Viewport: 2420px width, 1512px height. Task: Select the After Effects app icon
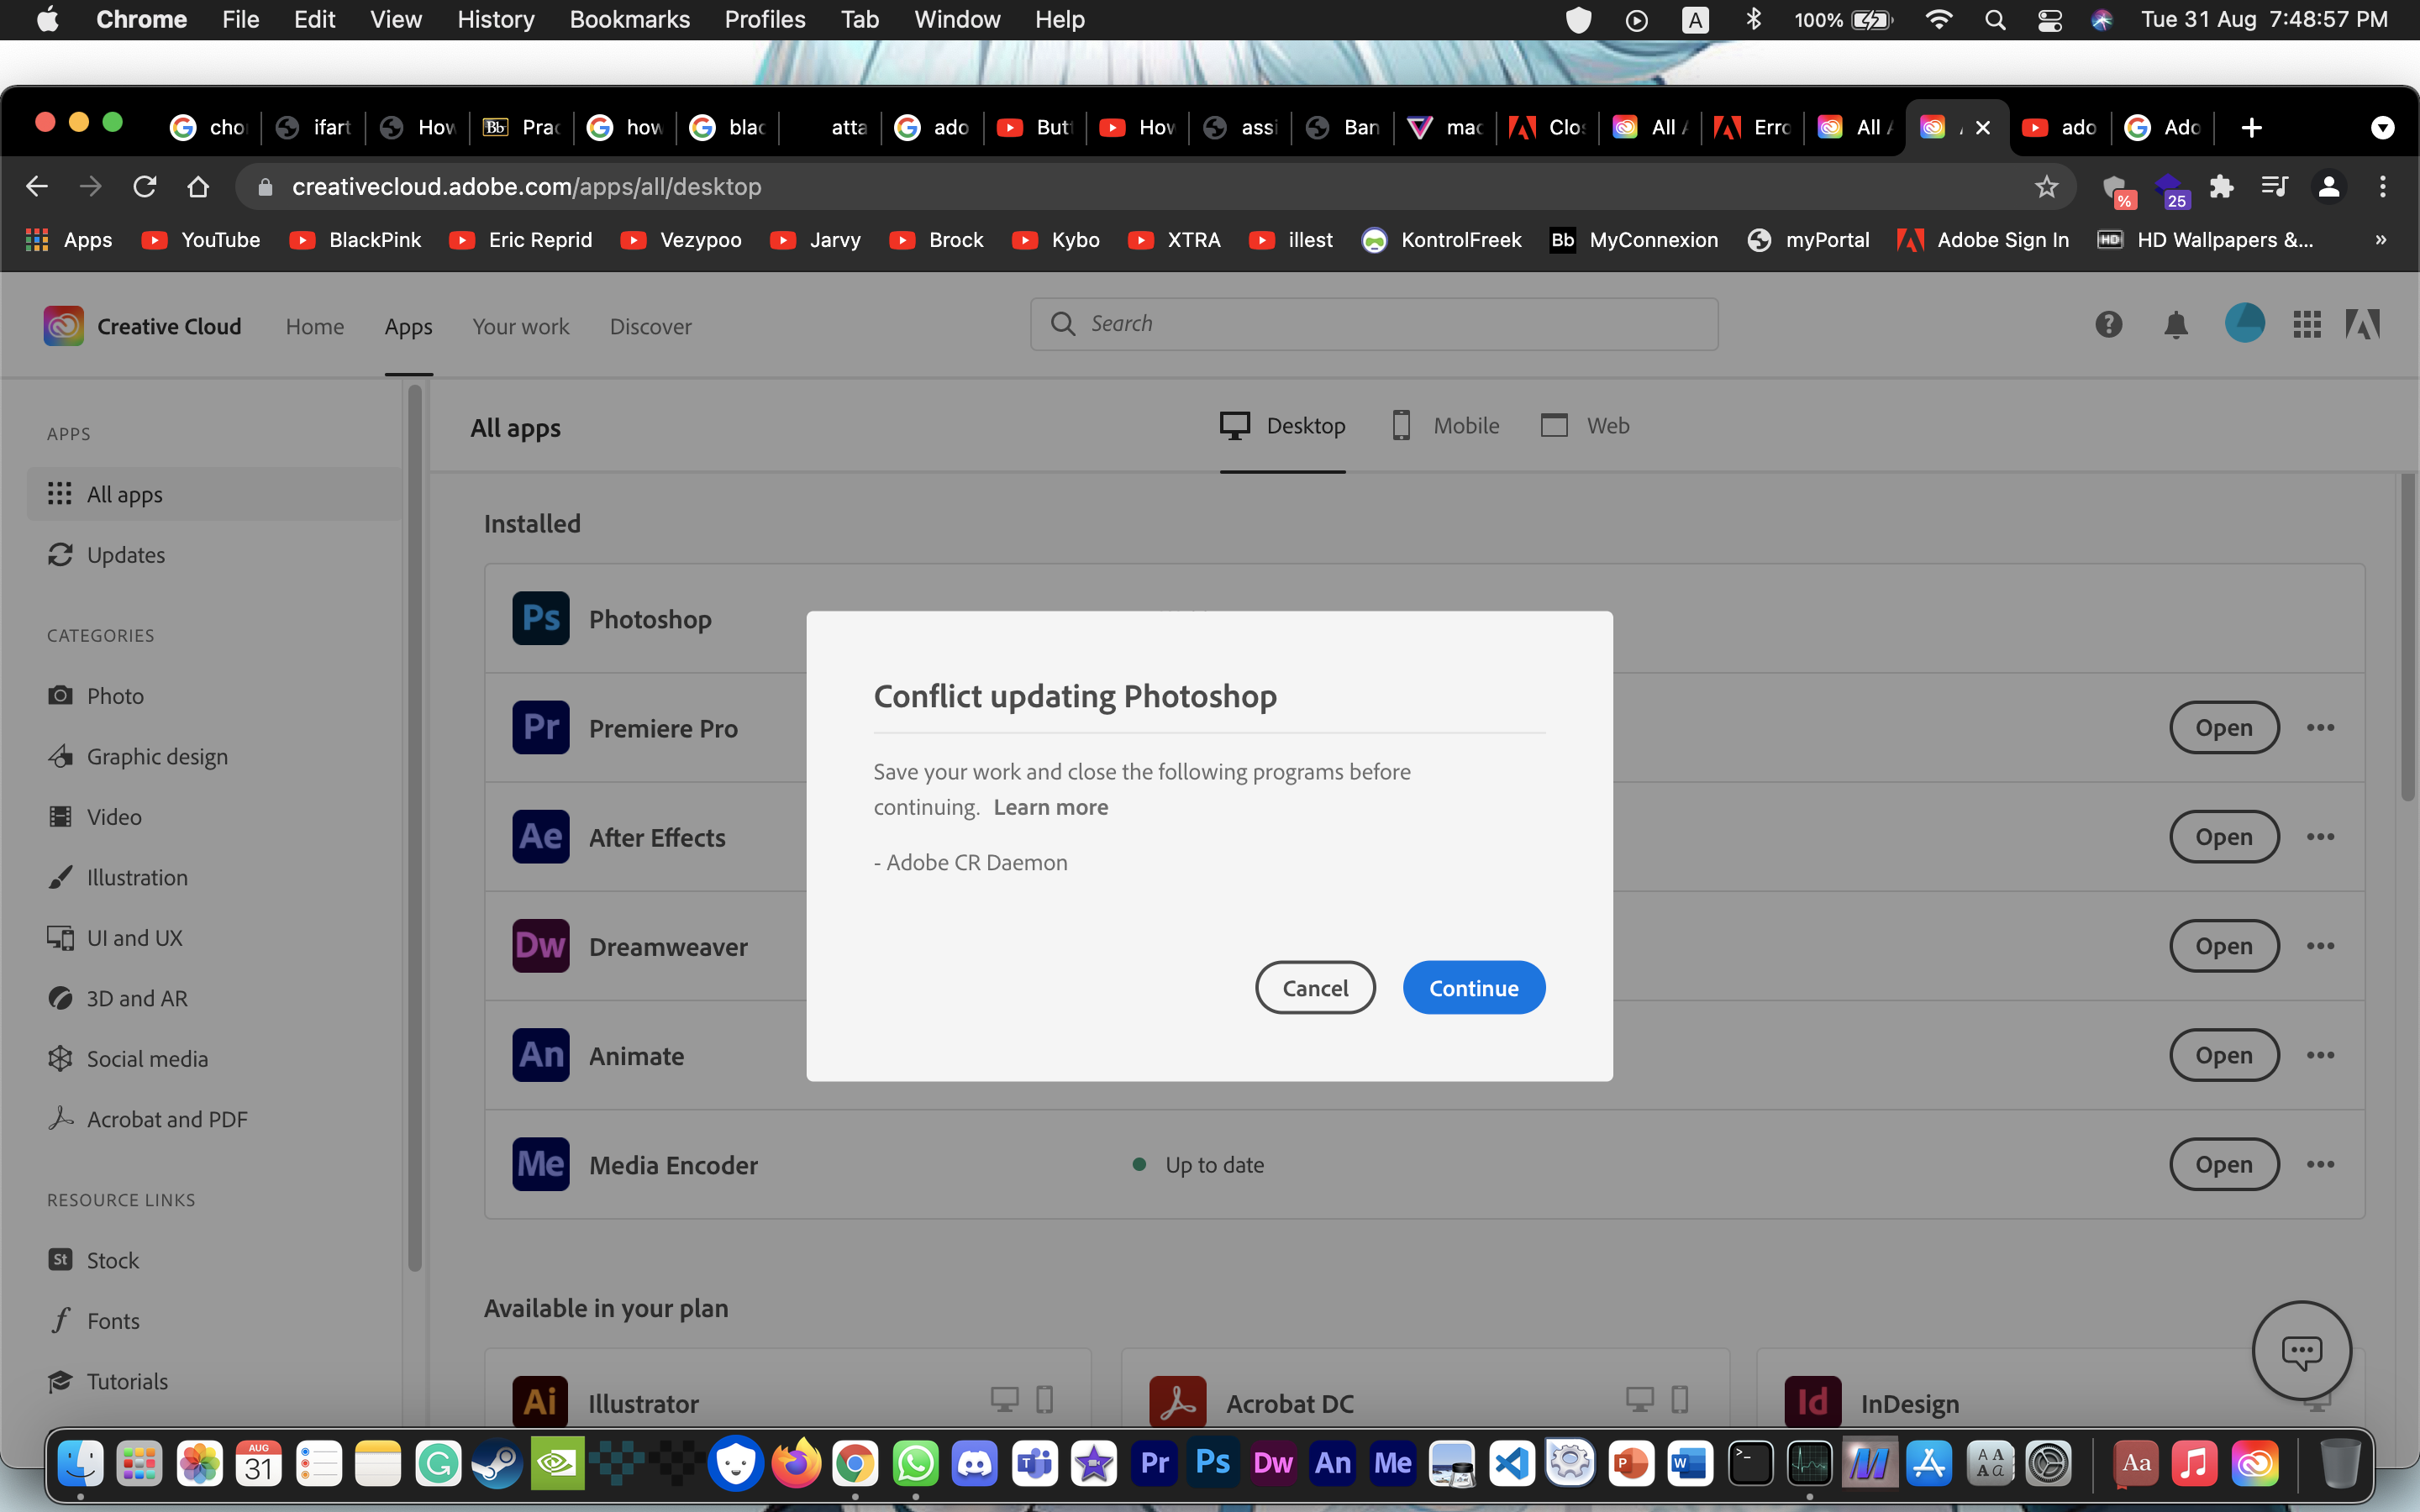[540, 836]
